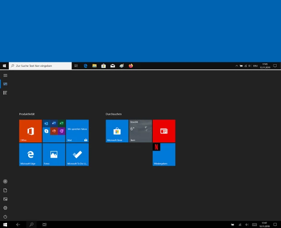Open the Fotos tile
This screenshot has height=228, width=281.
(54, 154)
